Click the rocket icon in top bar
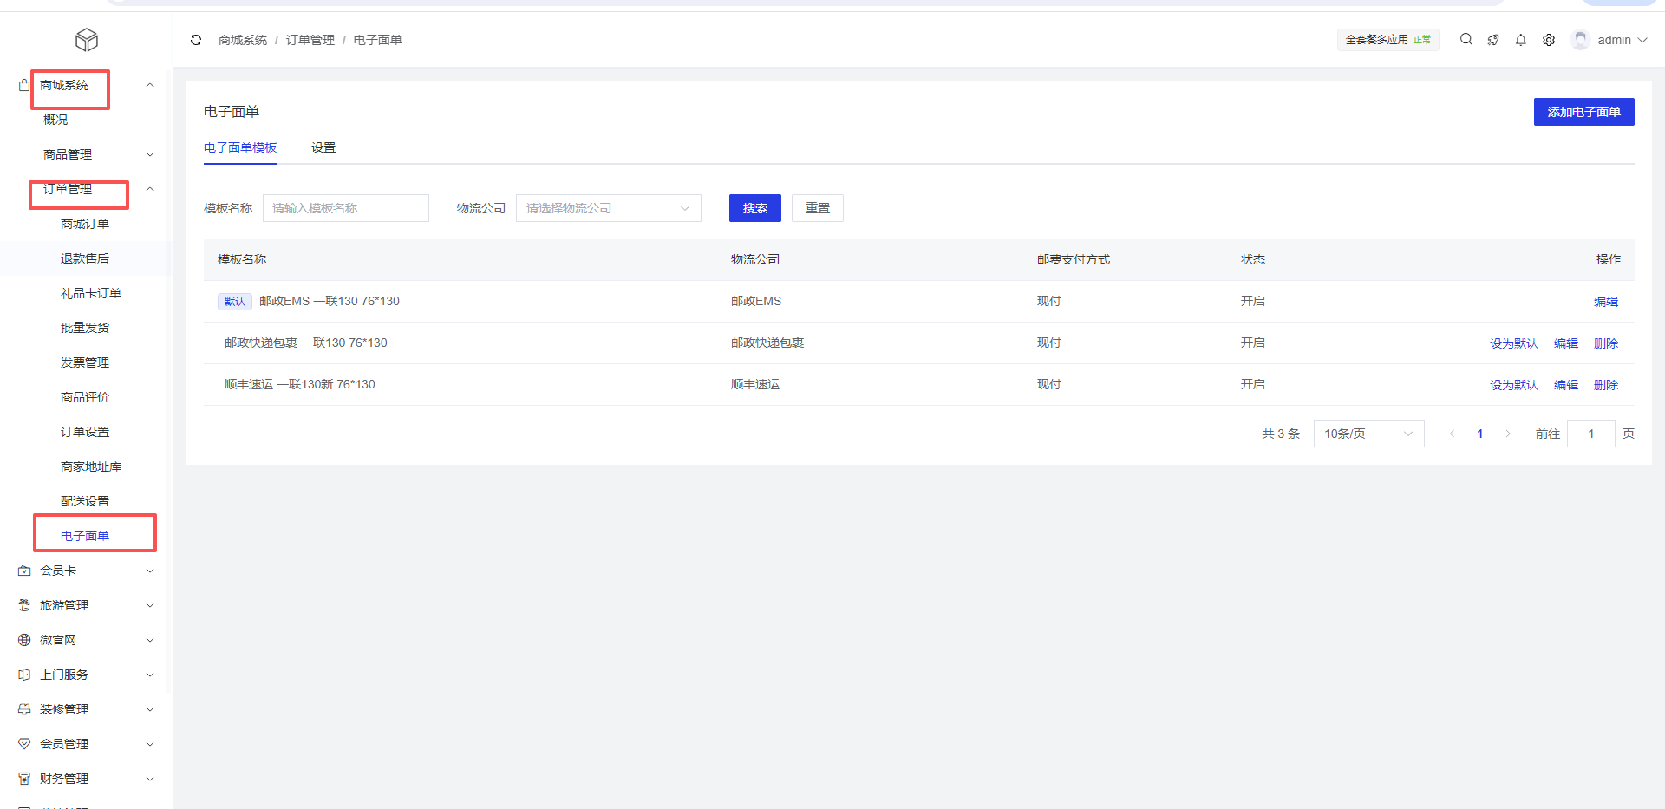1665x809 pixels. (x=1493, y=40)
